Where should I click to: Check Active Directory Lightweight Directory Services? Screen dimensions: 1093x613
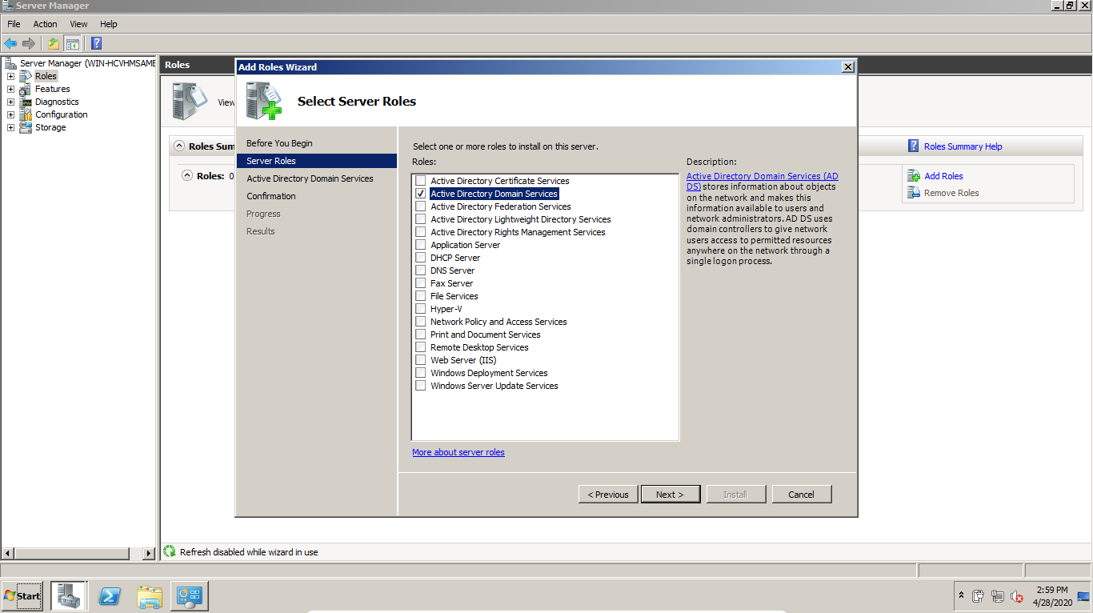click(421, 219)
